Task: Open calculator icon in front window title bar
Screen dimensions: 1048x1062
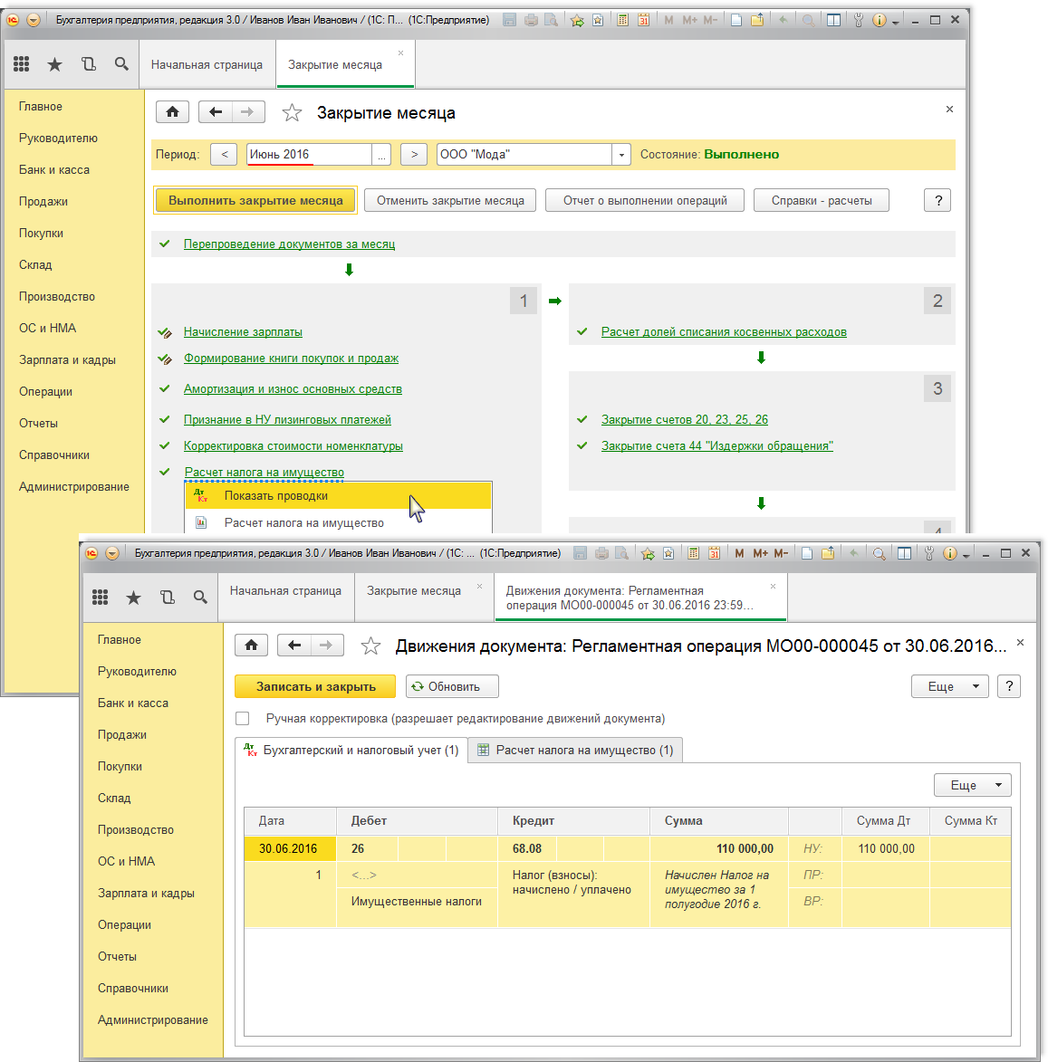Action: point(693,553)
